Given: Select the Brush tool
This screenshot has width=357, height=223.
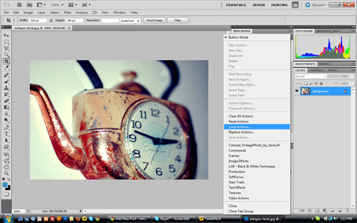Looking at the screenshot, I should pos(7,81).
